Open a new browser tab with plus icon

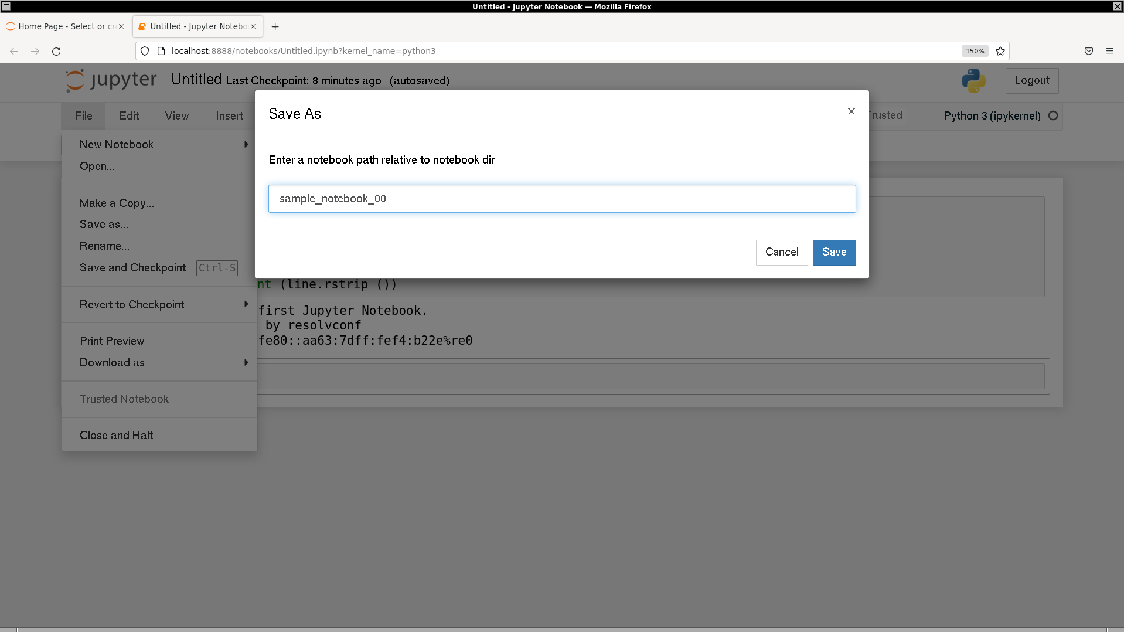point(275,26)
